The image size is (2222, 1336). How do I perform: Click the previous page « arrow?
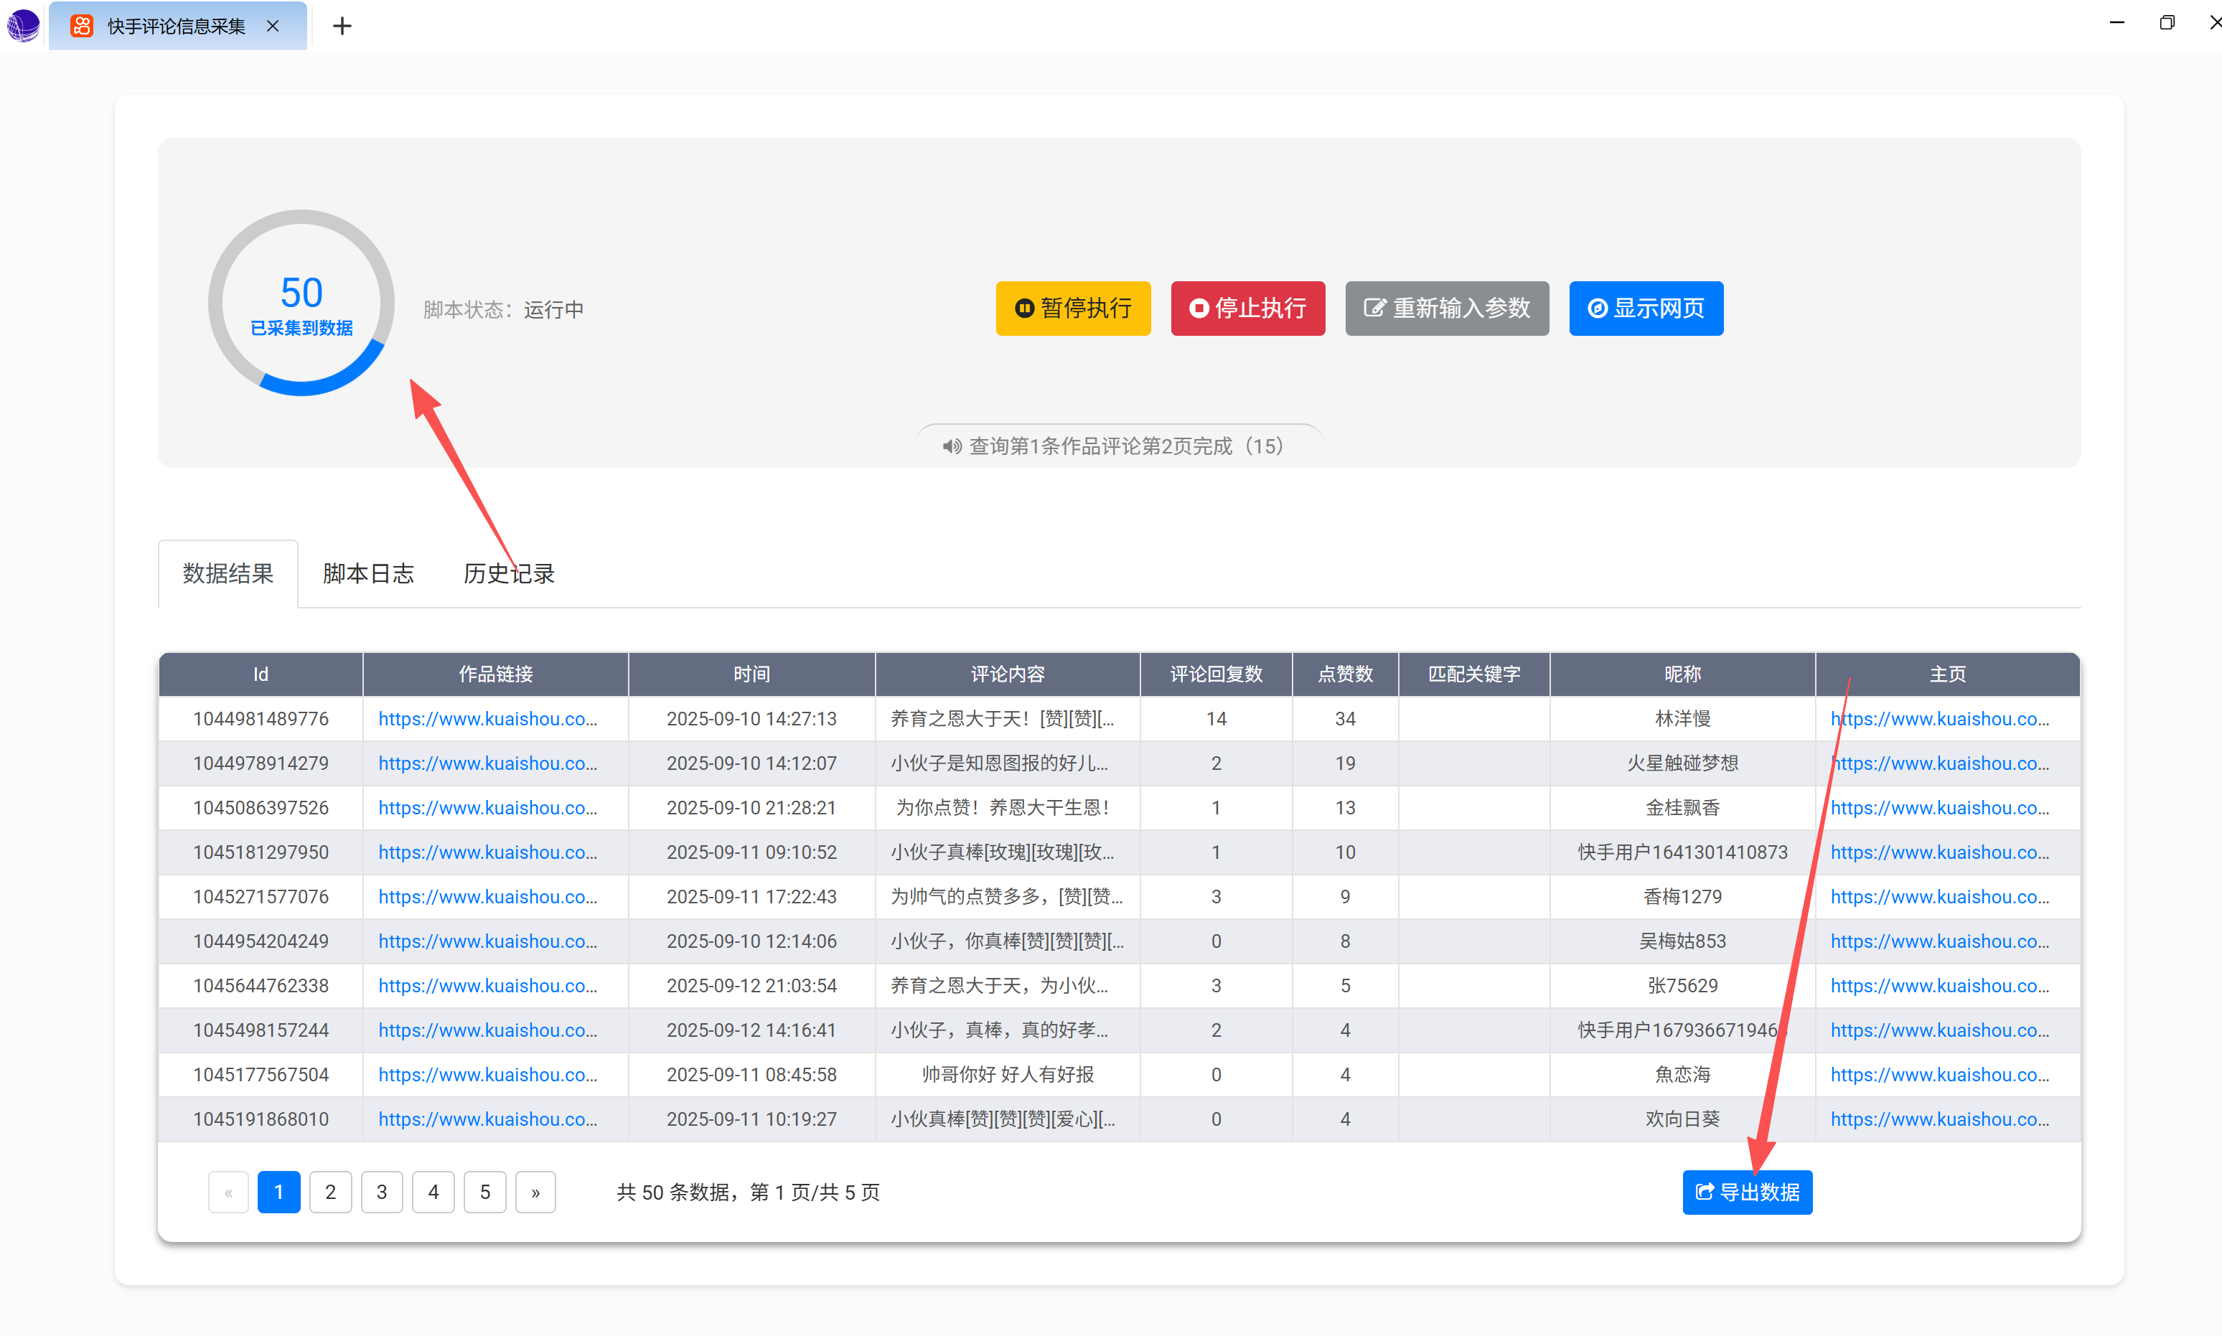pyautogui.click(x=229, y=1192)
